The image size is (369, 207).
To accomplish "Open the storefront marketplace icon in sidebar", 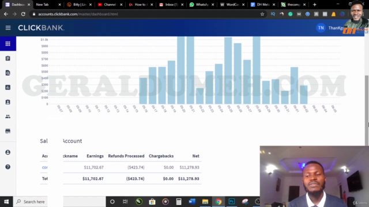I will click(x=7, y=131).
